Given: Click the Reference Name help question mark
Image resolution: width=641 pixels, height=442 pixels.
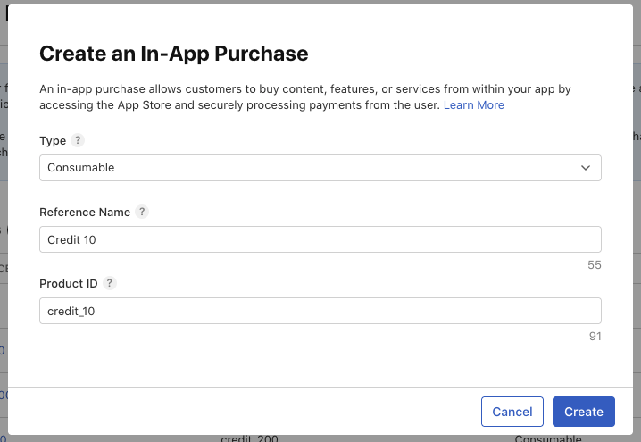Looking at the screenshot, I should click(142, 213).
